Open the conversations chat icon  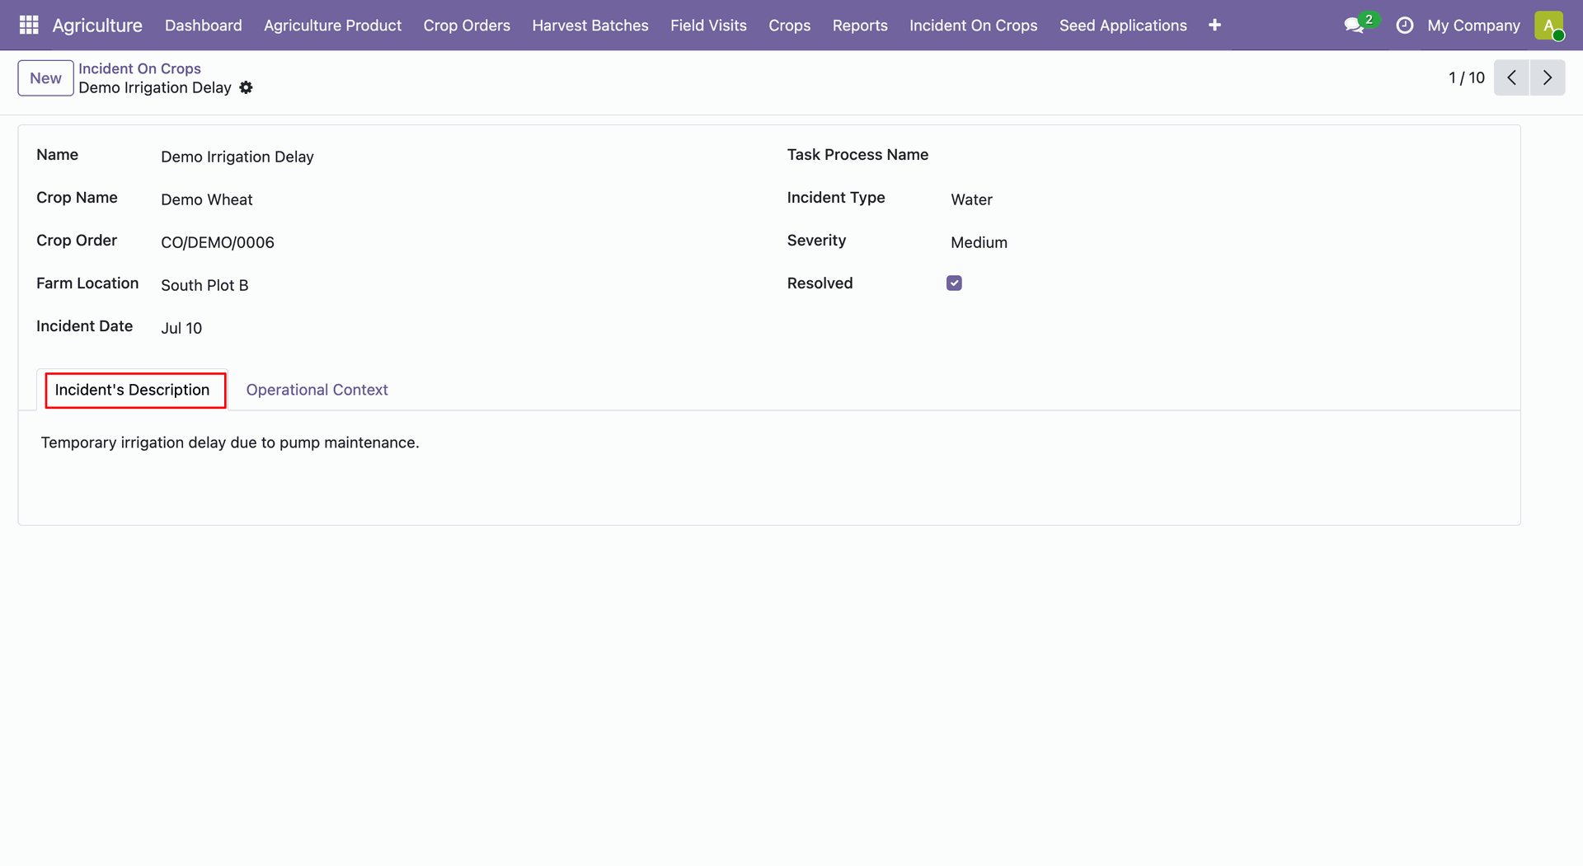pos(1355,26)
